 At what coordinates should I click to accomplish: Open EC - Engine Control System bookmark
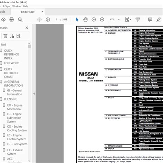click(17, 137)
